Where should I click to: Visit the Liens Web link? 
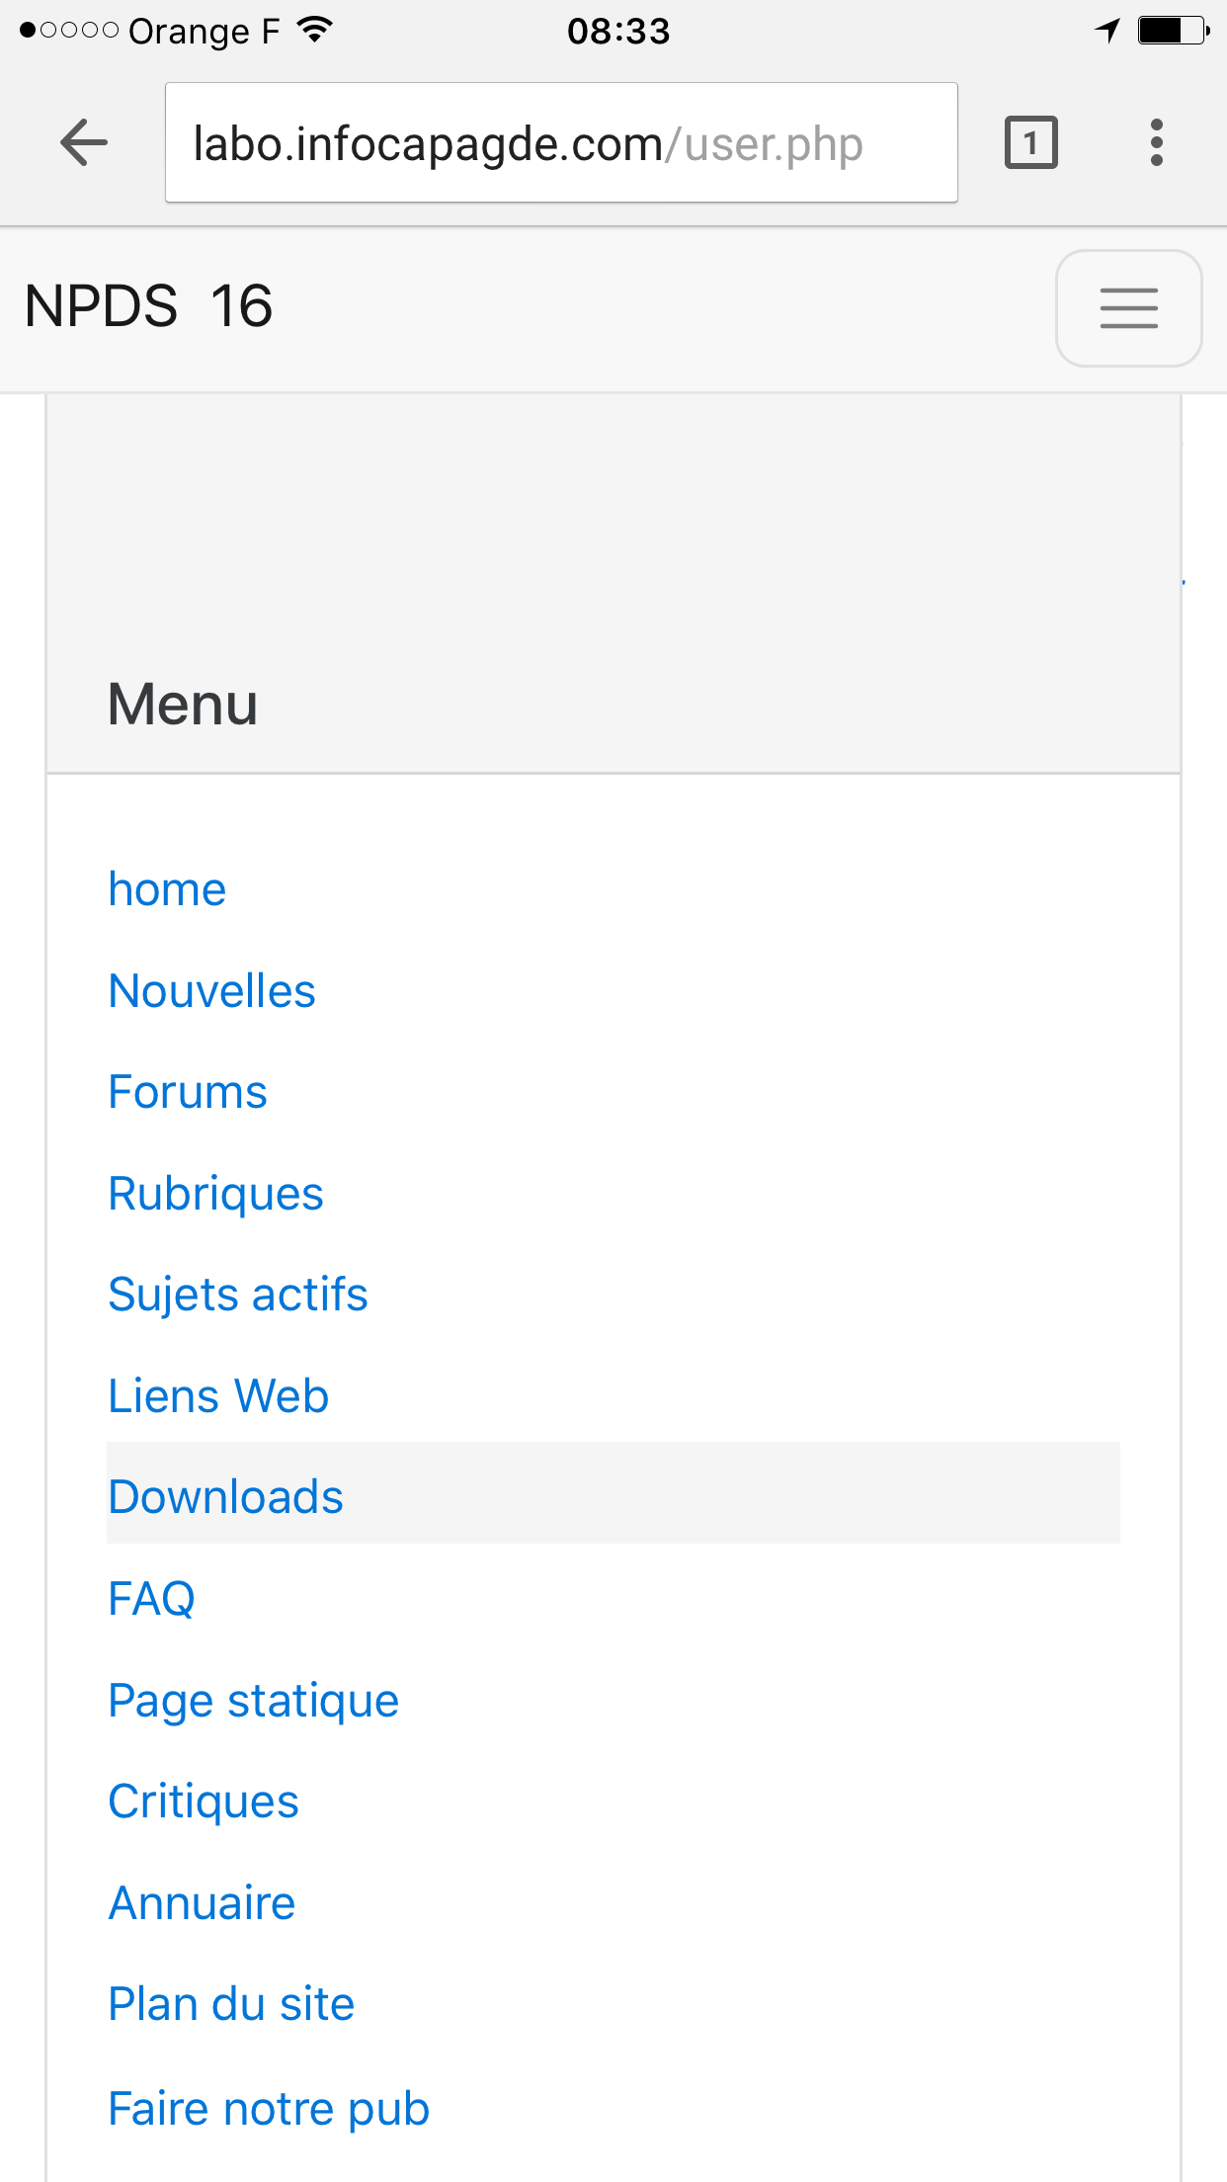pyautogui.click(x=218, y=1396)
